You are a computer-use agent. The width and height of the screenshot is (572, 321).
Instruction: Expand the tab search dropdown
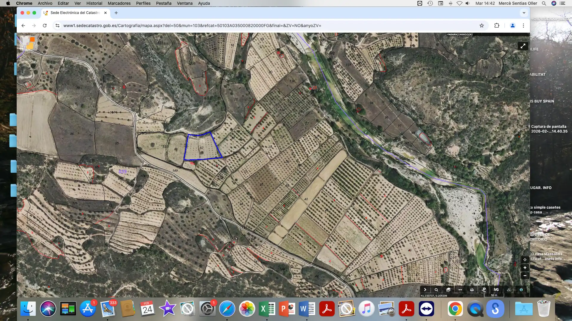524,13
